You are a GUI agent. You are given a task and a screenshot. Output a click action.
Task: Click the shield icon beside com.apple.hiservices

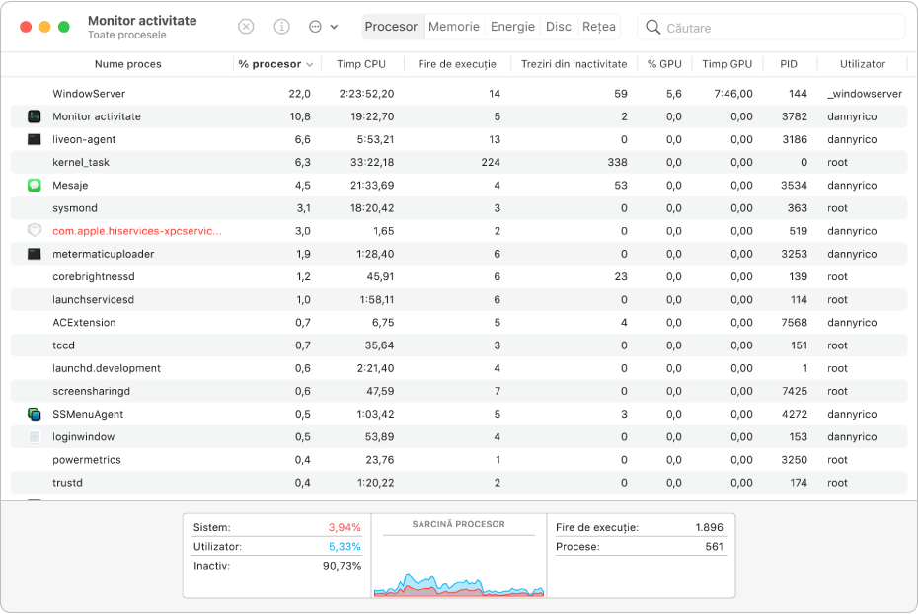tap(35, 231)
